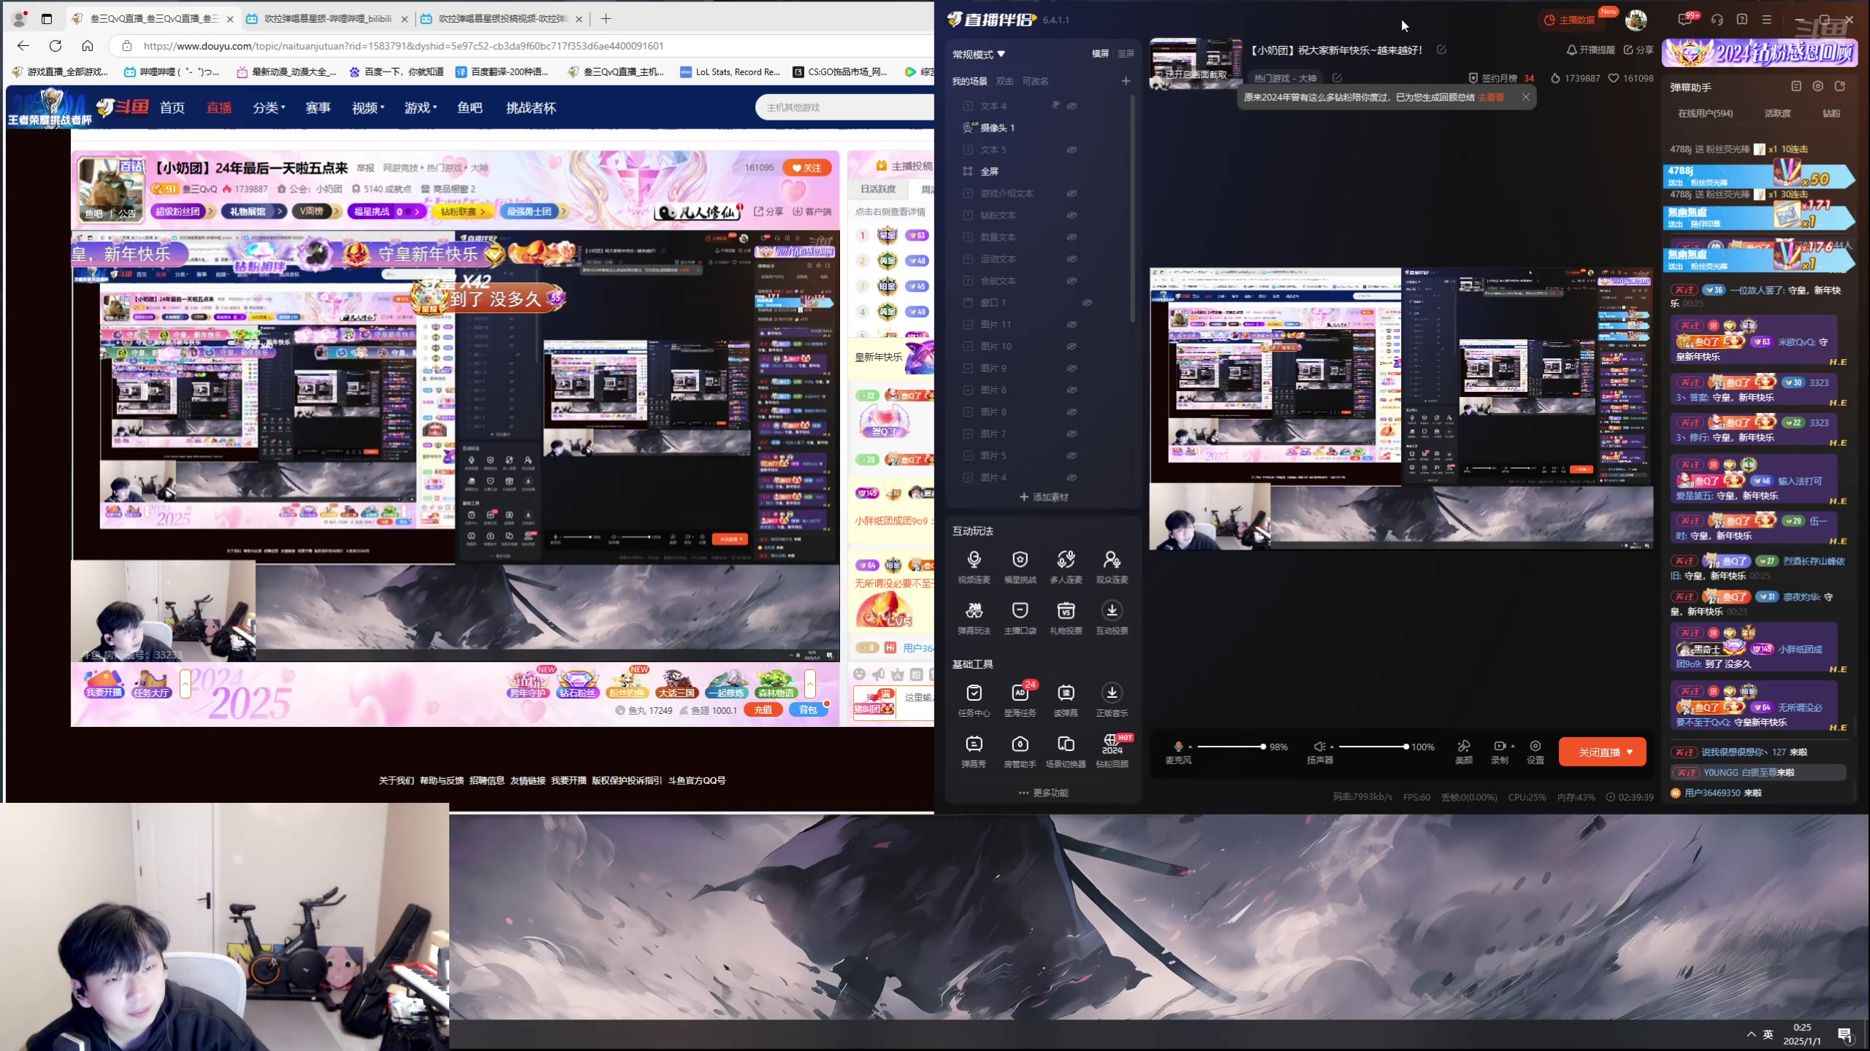
Task: Open 游戏 dropdown on Douyu navbar
Action: (x=421, y=108)
